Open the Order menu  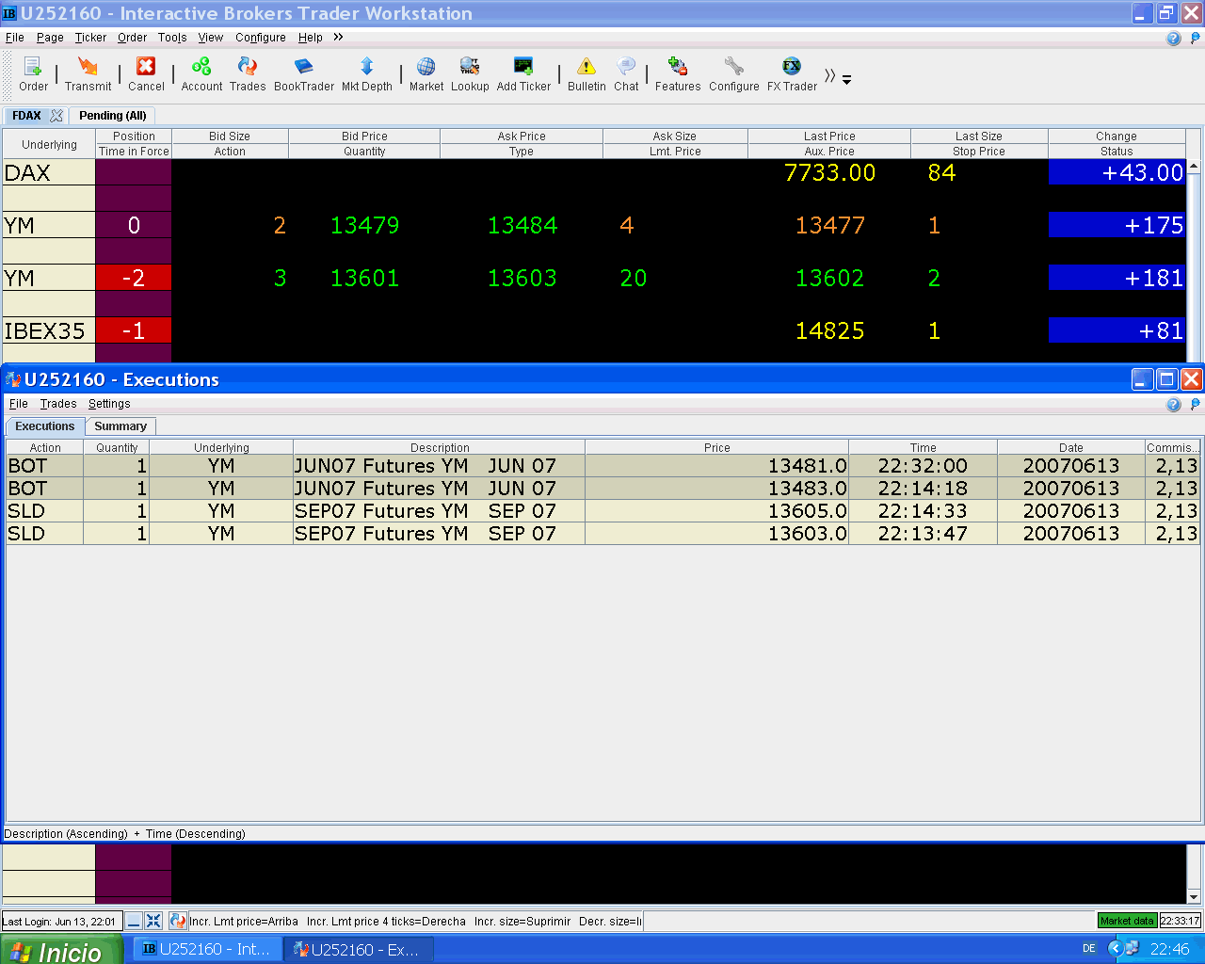(132, 38)
